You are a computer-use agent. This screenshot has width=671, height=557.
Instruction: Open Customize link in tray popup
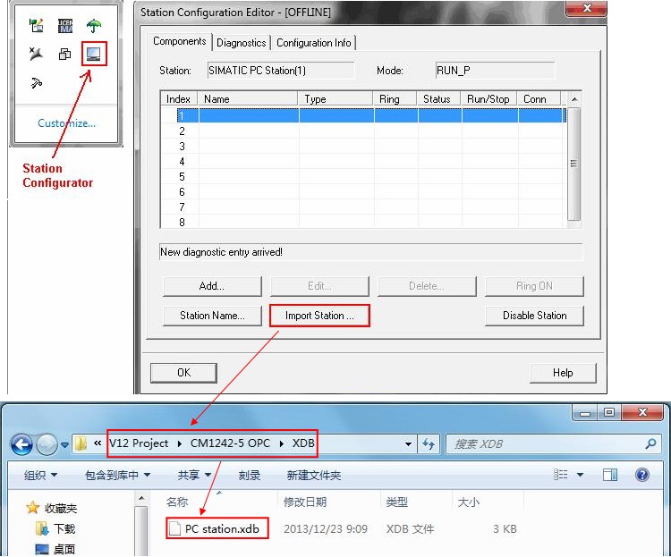point(66,123)
